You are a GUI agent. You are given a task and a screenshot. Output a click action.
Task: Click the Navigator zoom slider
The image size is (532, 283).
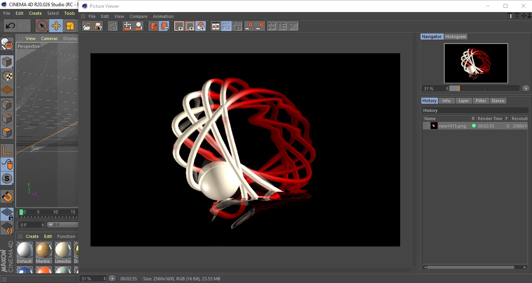(484, 89)
